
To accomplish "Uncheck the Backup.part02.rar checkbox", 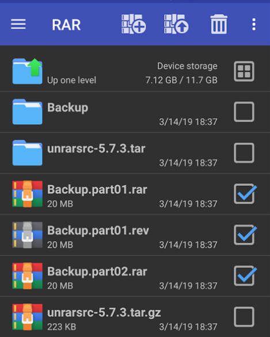I will 245,275.
